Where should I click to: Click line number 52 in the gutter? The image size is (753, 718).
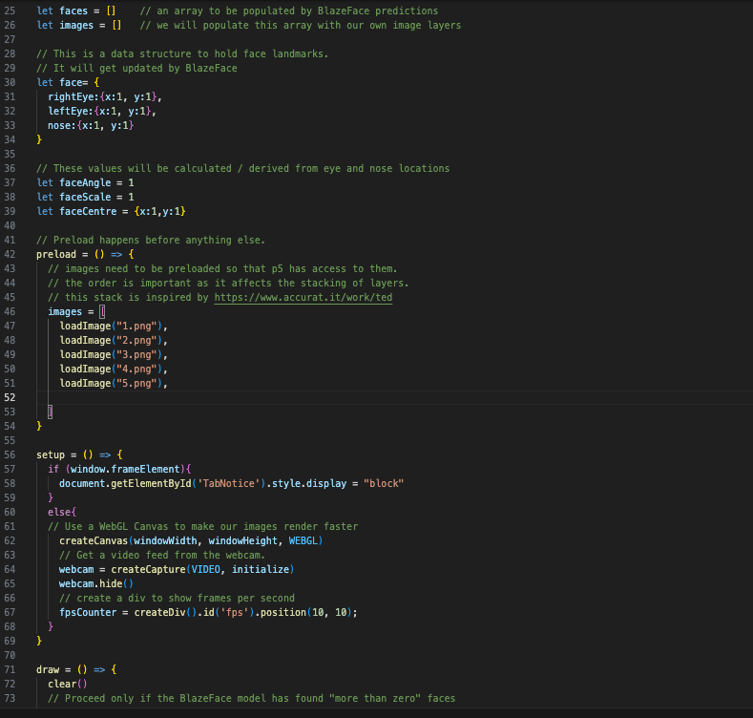(10, 397)
